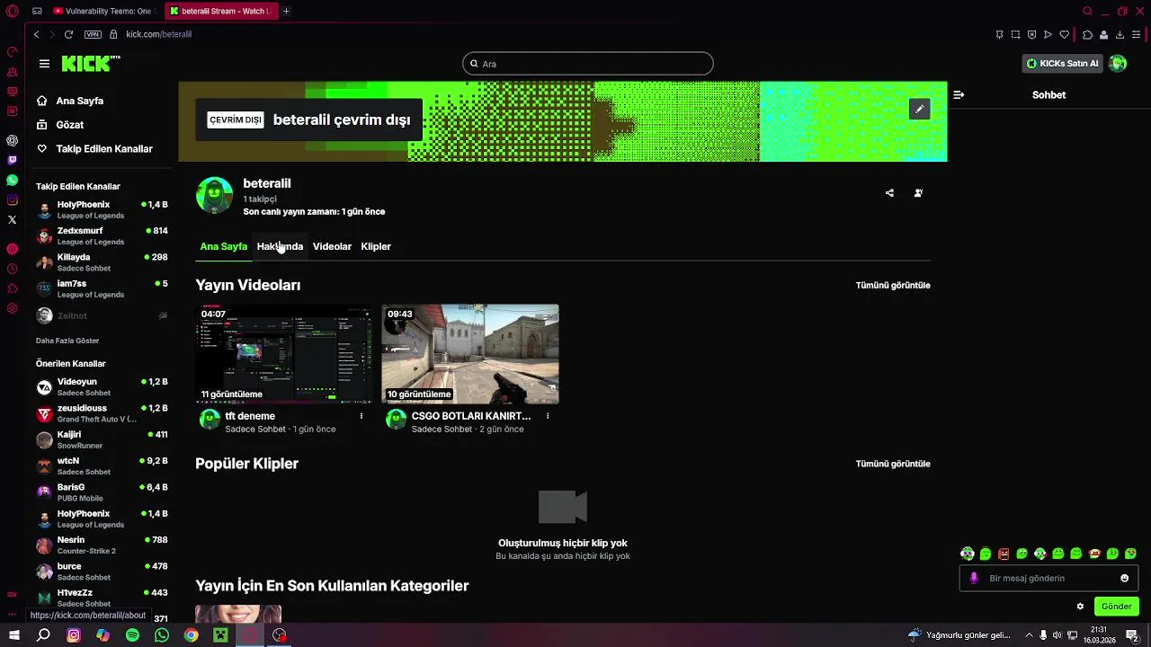Collapse the Sohbet chat panel arrow icon
This screenshot has height=647, width=1151.
tap(959, 94)
